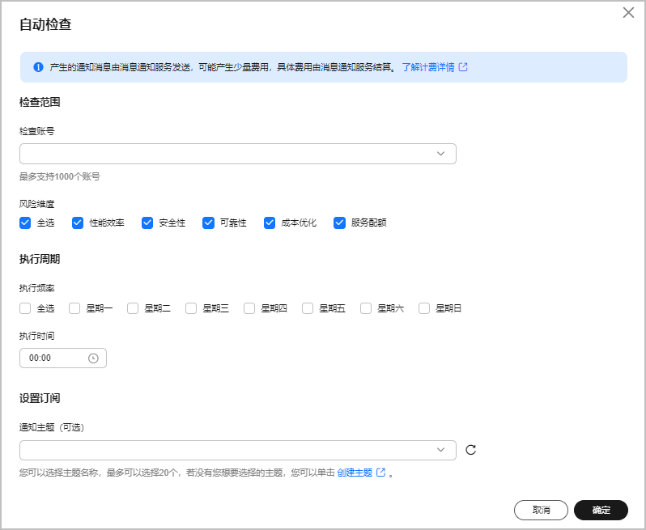This screenshot has height=530, width=646.
Task: Open the 了解计费详情 link
Action: [x=428, y=67]
